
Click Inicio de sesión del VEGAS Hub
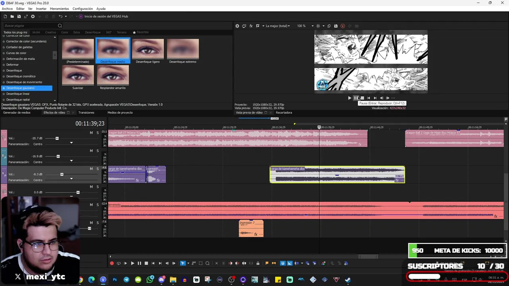coord(103,16)
